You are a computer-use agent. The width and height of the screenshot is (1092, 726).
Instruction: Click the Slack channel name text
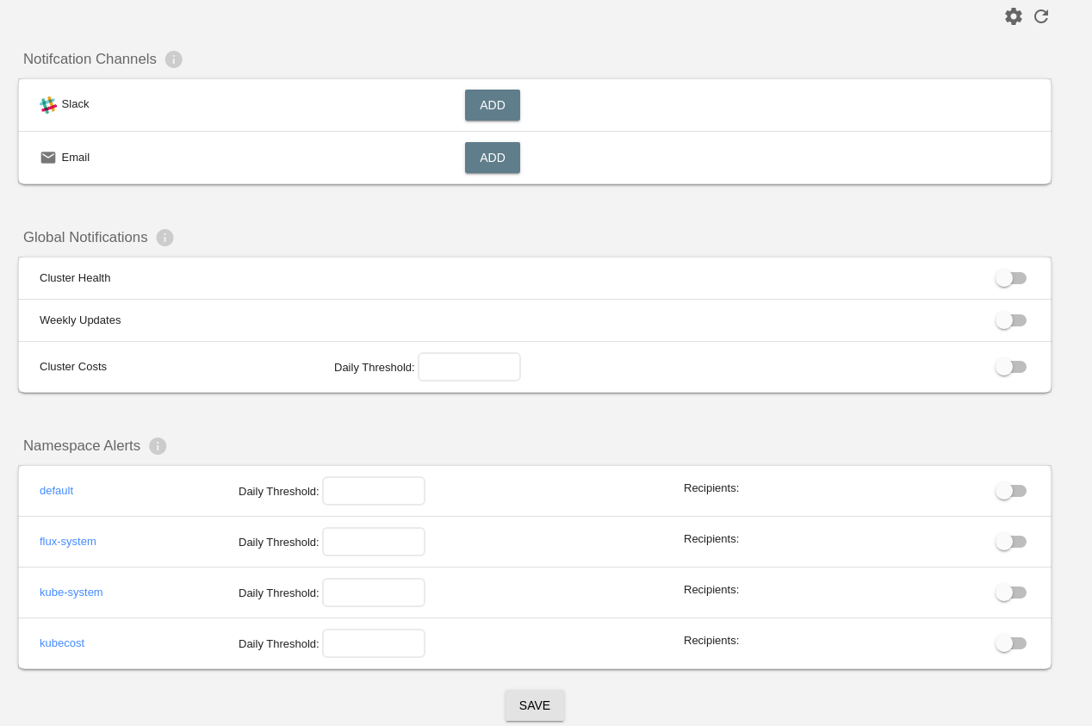pos(75,104)
